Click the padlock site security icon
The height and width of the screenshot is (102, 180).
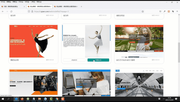tap(32, 11)
